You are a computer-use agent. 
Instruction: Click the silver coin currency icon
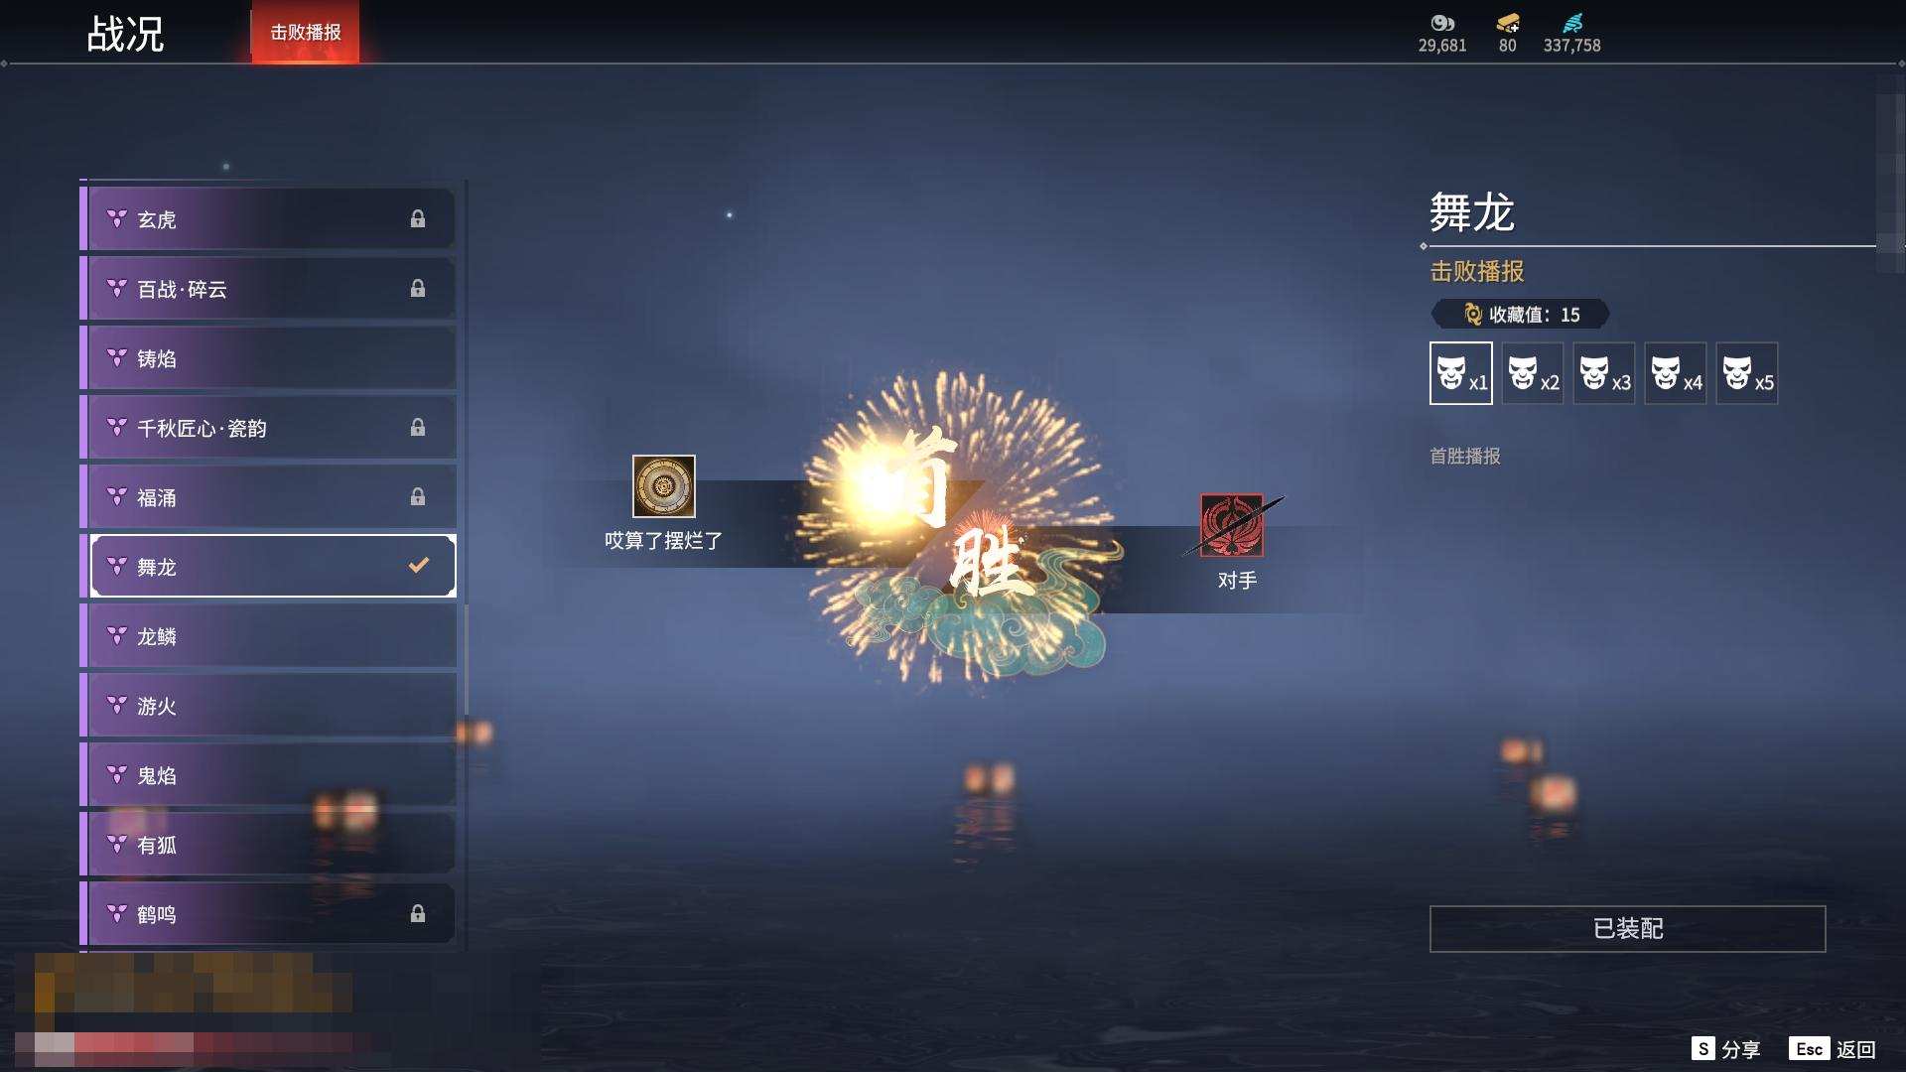click(1442, 23)
